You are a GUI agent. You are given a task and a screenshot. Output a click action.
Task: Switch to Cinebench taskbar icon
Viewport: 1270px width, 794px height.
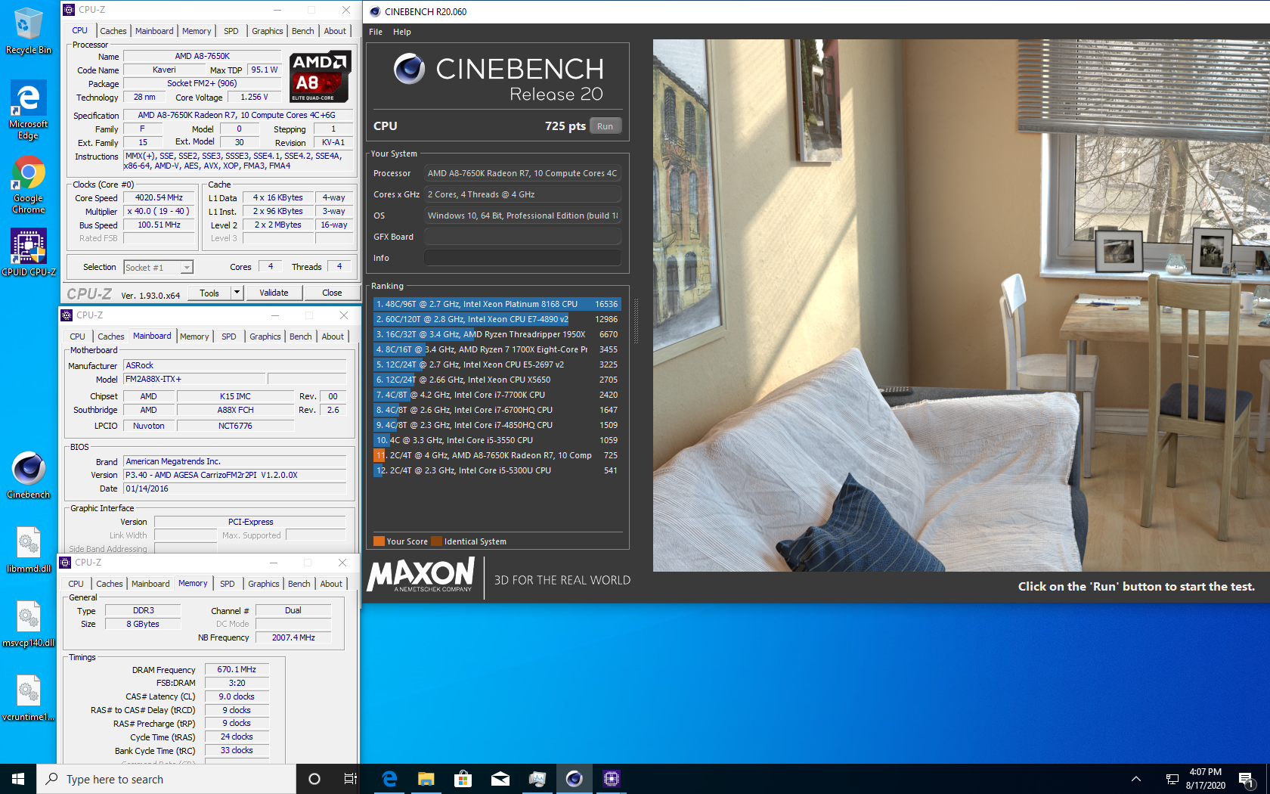tap(575, 779)
